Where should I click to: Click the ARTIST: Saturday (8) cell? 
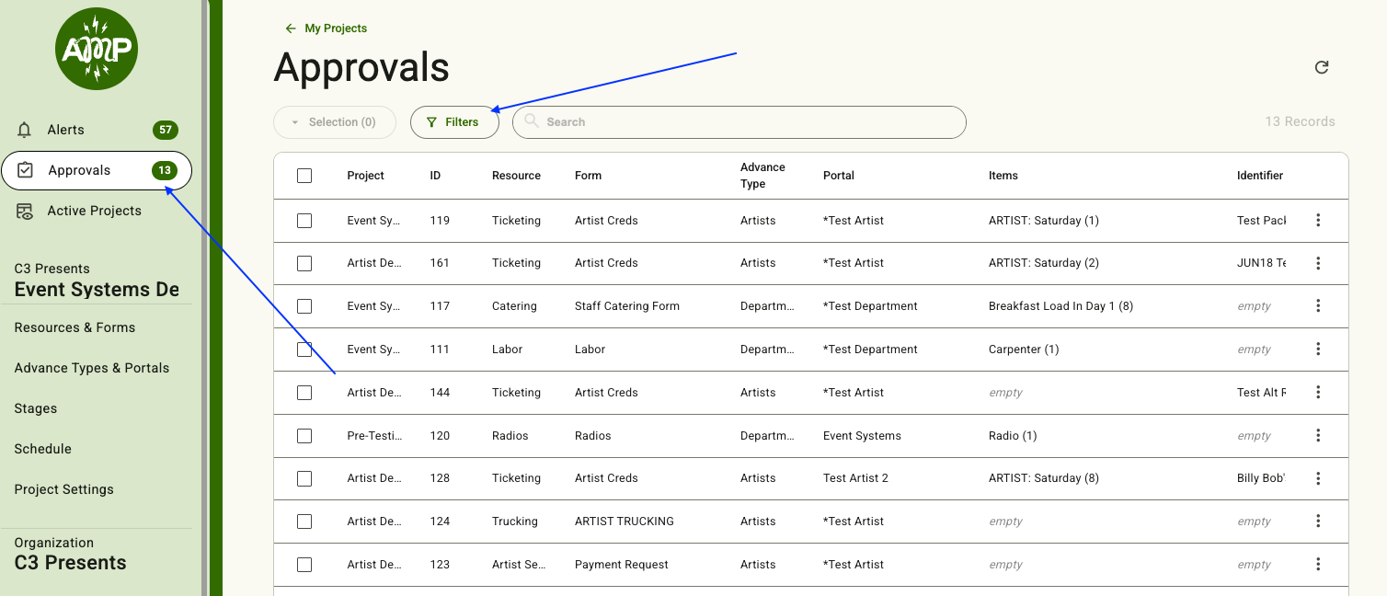(x=1044, y=478)
